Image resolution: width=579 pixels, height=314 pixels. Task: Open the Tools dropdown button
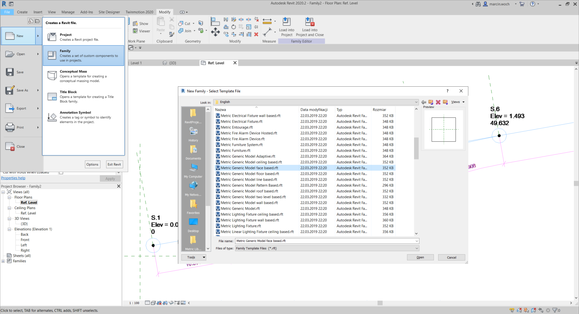194,258
